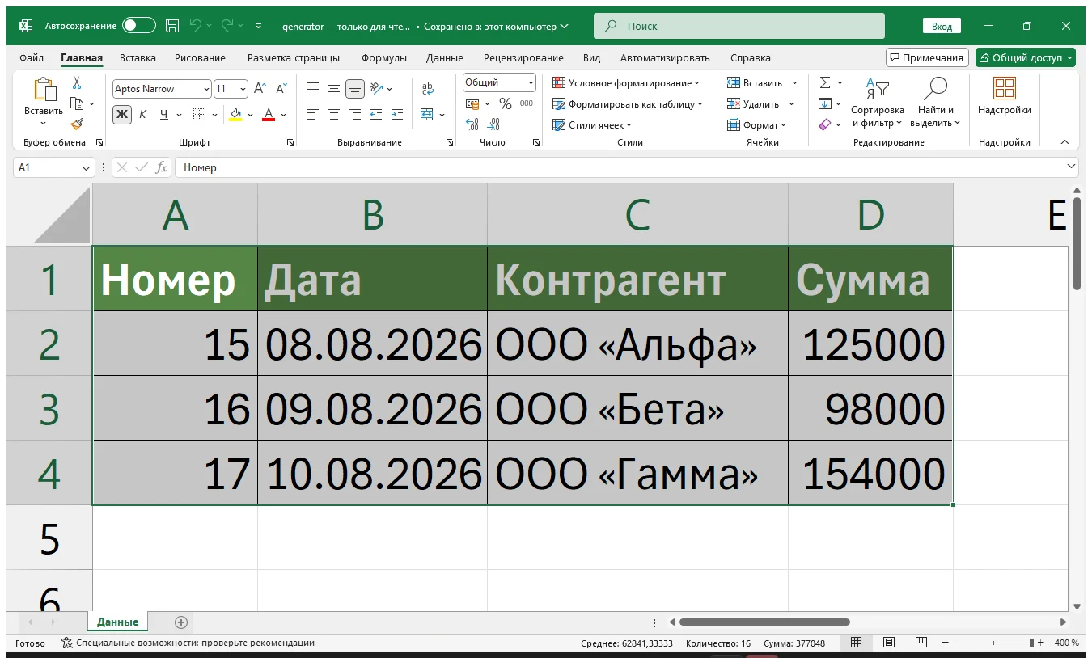Increase font size with the larger A icon
This screenshot has width=1092, height=658.
tap(260, 89)
